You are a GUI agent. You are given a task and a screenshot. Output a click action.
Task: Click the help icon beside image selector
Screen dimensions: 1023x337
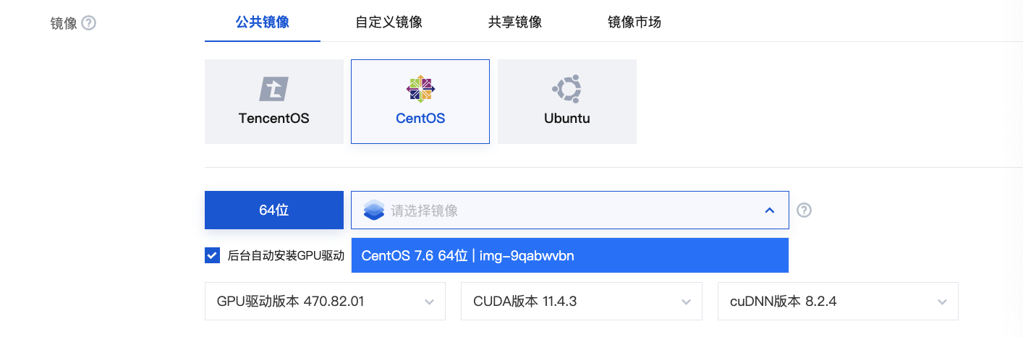click(804, 210)
